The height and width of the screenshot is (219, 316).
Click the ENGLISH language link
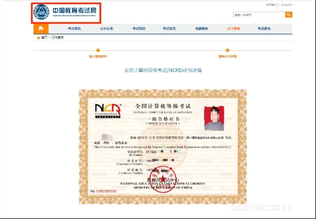click(286, 5)
